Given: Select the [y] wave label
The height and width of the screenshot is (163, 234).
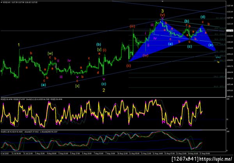Looking at the screenshot, I should point(99,49).
